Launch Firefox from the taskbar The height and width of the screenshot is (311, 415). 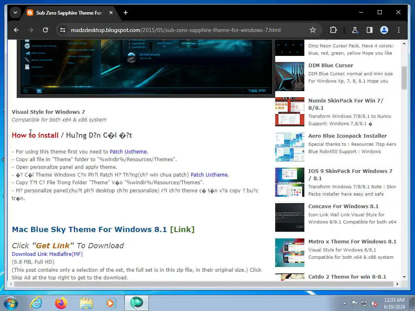point(61,303)
